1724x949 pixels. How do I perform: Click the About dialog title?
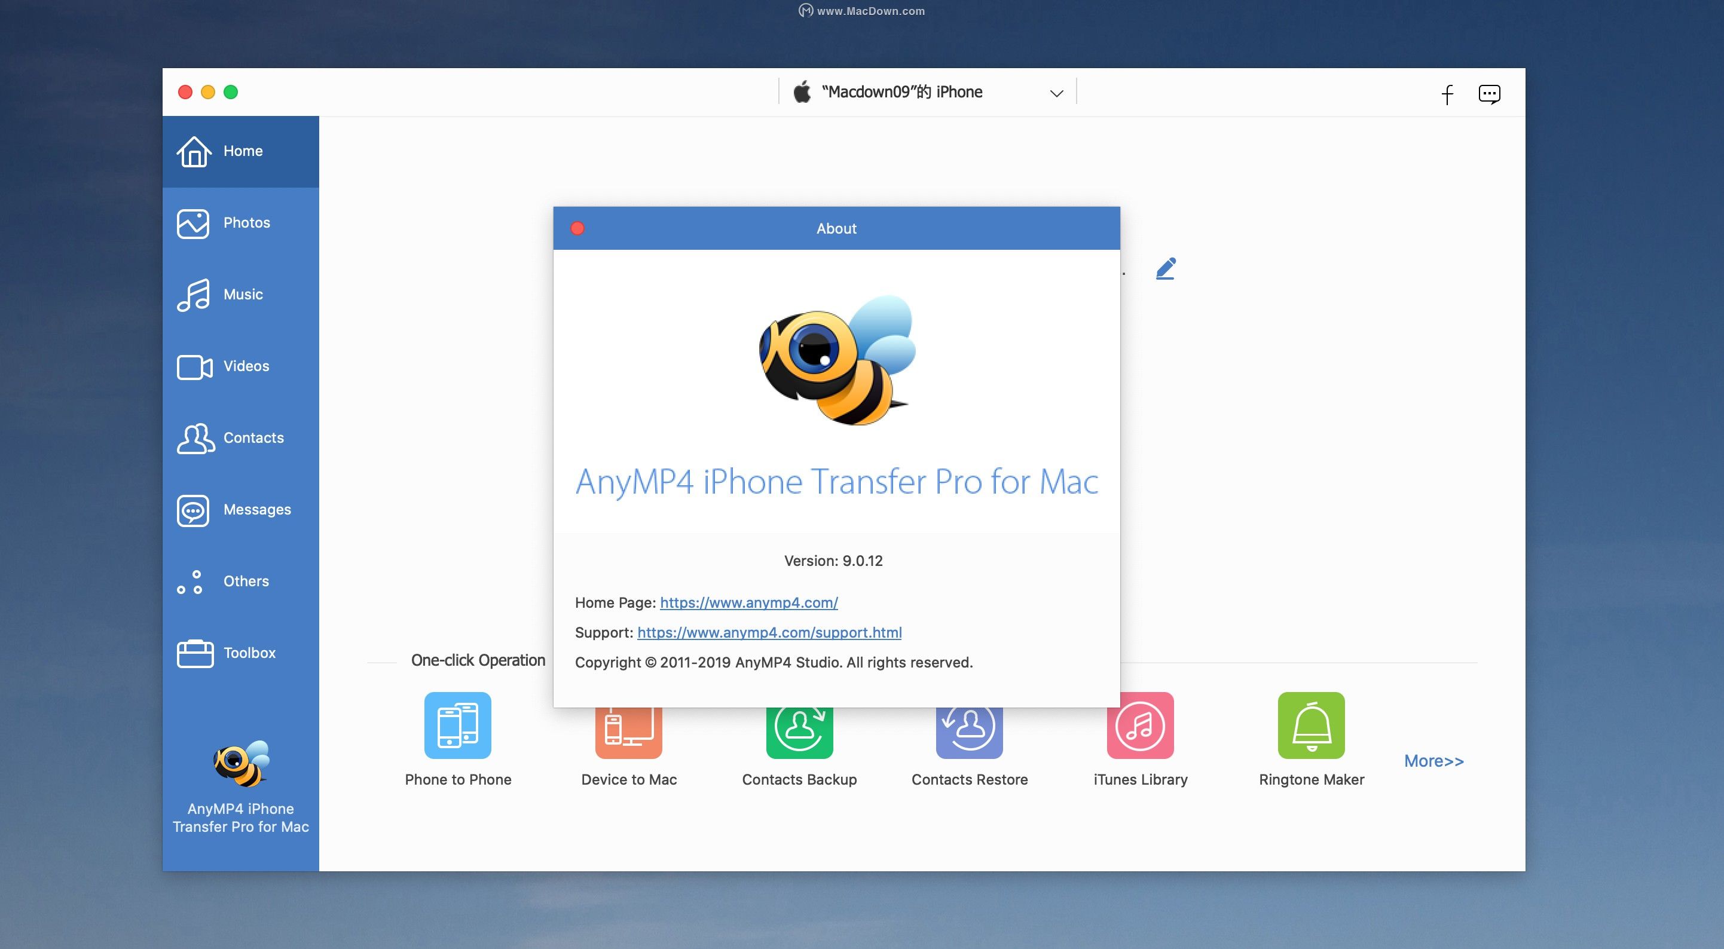pyautogui.click(x=836, y=229)
